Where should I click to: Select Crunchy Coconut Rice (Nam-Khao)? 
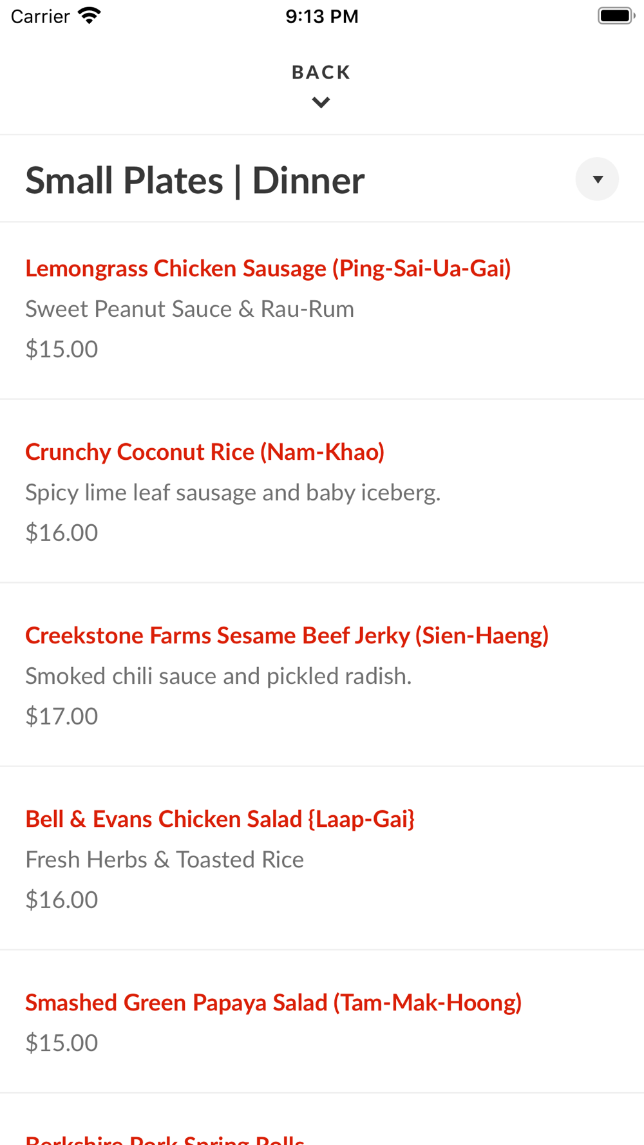tap(205, 452)
